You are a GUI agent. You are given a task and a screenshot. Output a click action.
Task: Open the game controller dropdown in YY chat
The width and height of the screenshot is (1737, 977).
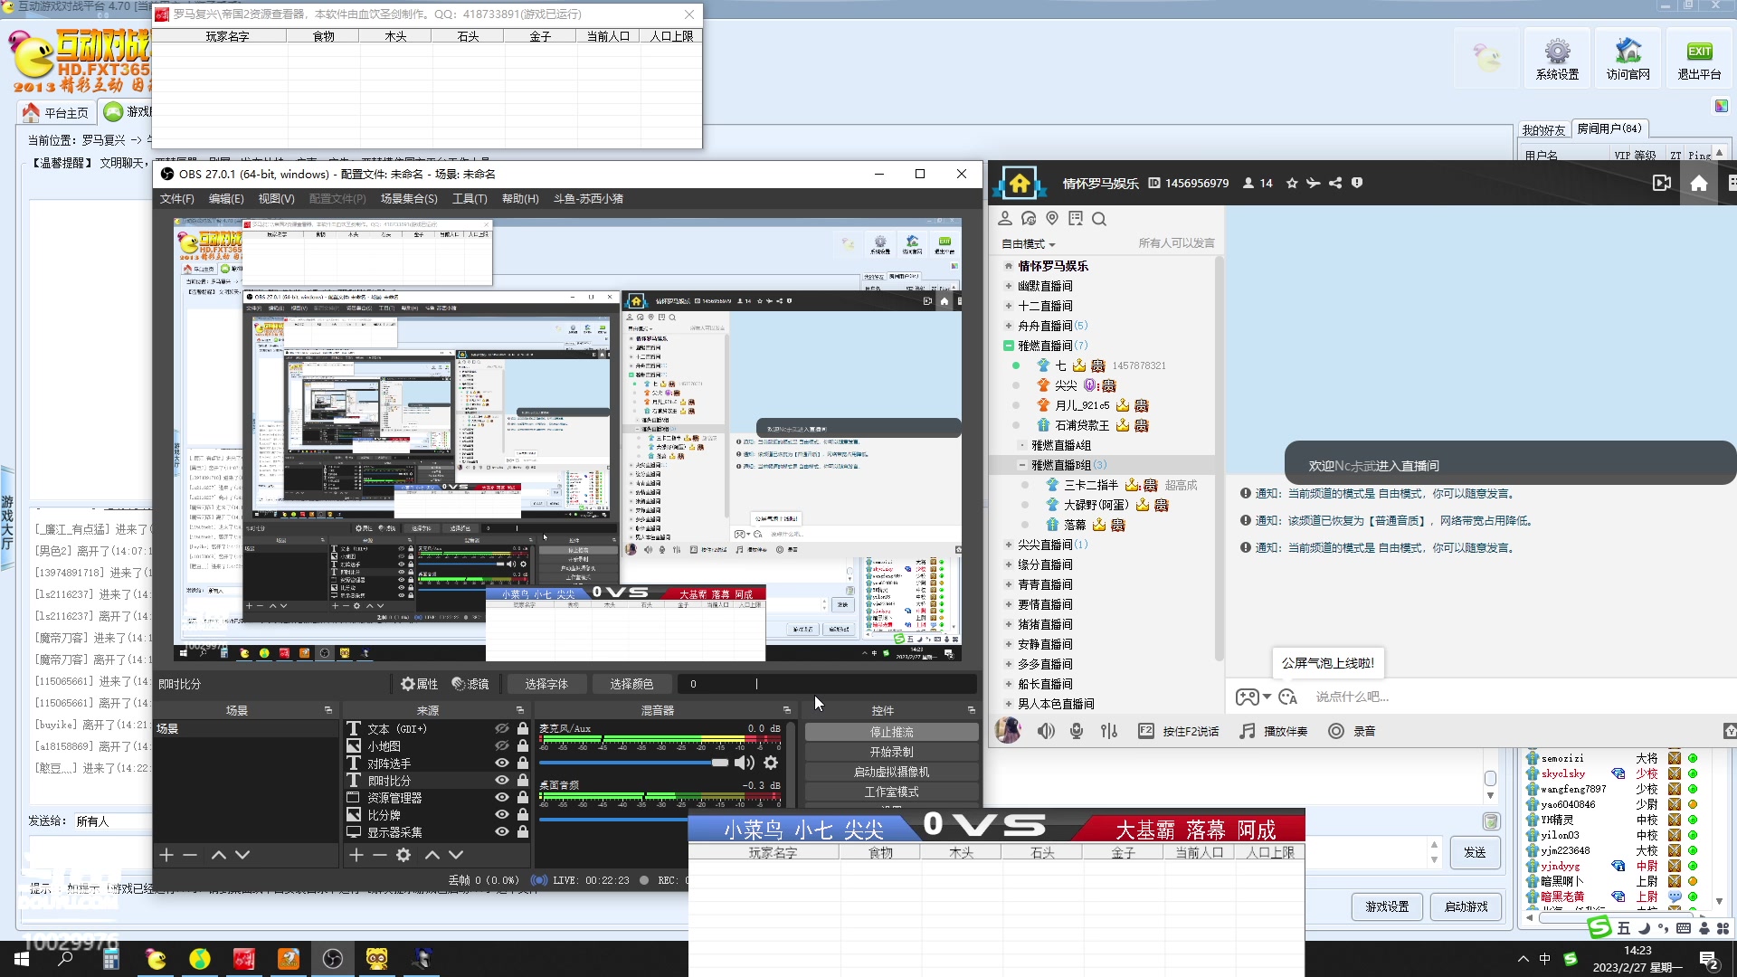click(1253, 697)
